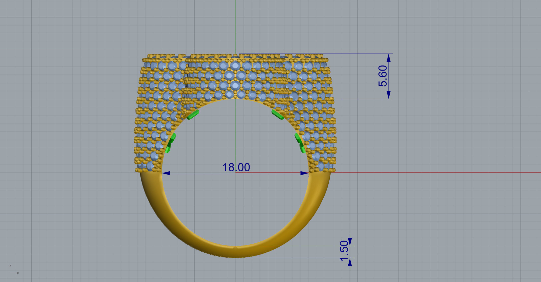Select the 18.00 inner diameter dimension text

pyautogui.click(x=236, y=167)
